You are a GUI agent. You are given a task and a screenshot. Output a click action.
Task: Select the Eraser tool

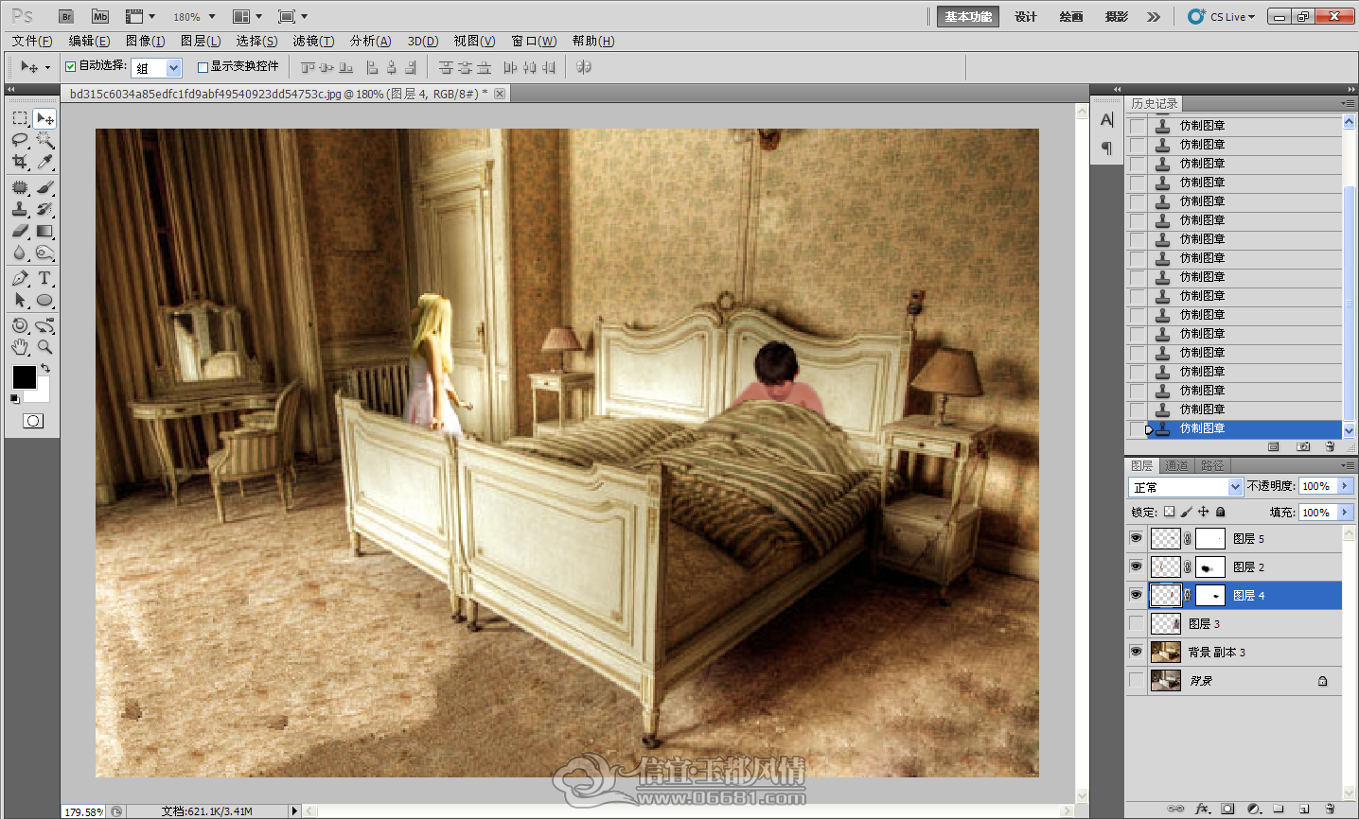point(20,231)
